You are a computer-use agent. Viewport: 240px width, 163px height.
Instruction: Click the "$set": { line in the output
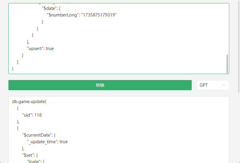click(x=30, y=155)
